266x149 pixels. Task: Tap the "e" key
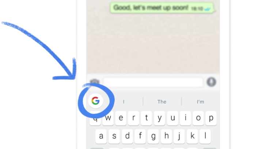tap(121, 118)
